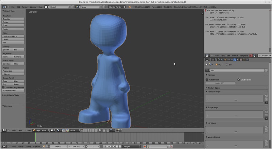The height and width of the screenshot is (149, 272).
Task: Open the Render properties tab icon
Action: pos(213,60)
